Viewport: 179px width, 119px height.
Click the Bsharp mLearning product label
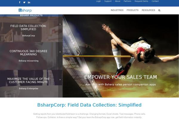29,61
